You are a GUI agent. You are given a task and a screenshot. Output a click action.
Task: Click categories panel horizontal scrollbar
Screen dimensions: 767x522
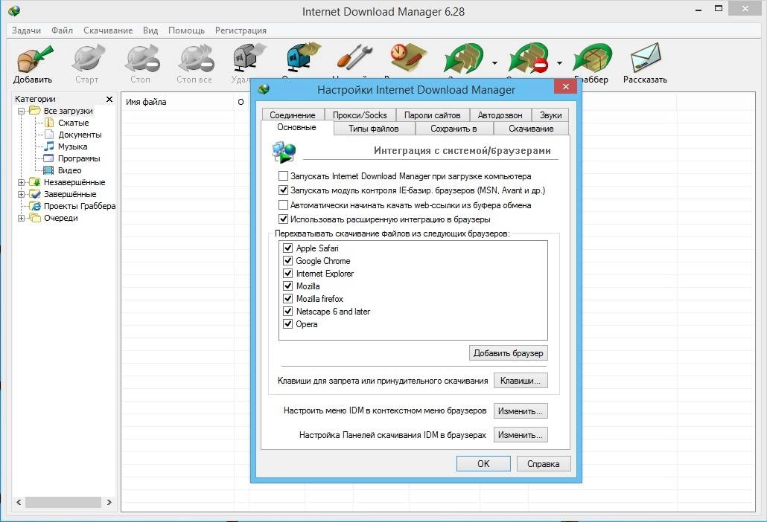63,502
